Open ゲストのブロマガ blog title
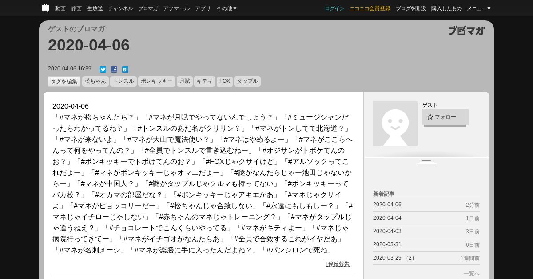 pos(76,29)
